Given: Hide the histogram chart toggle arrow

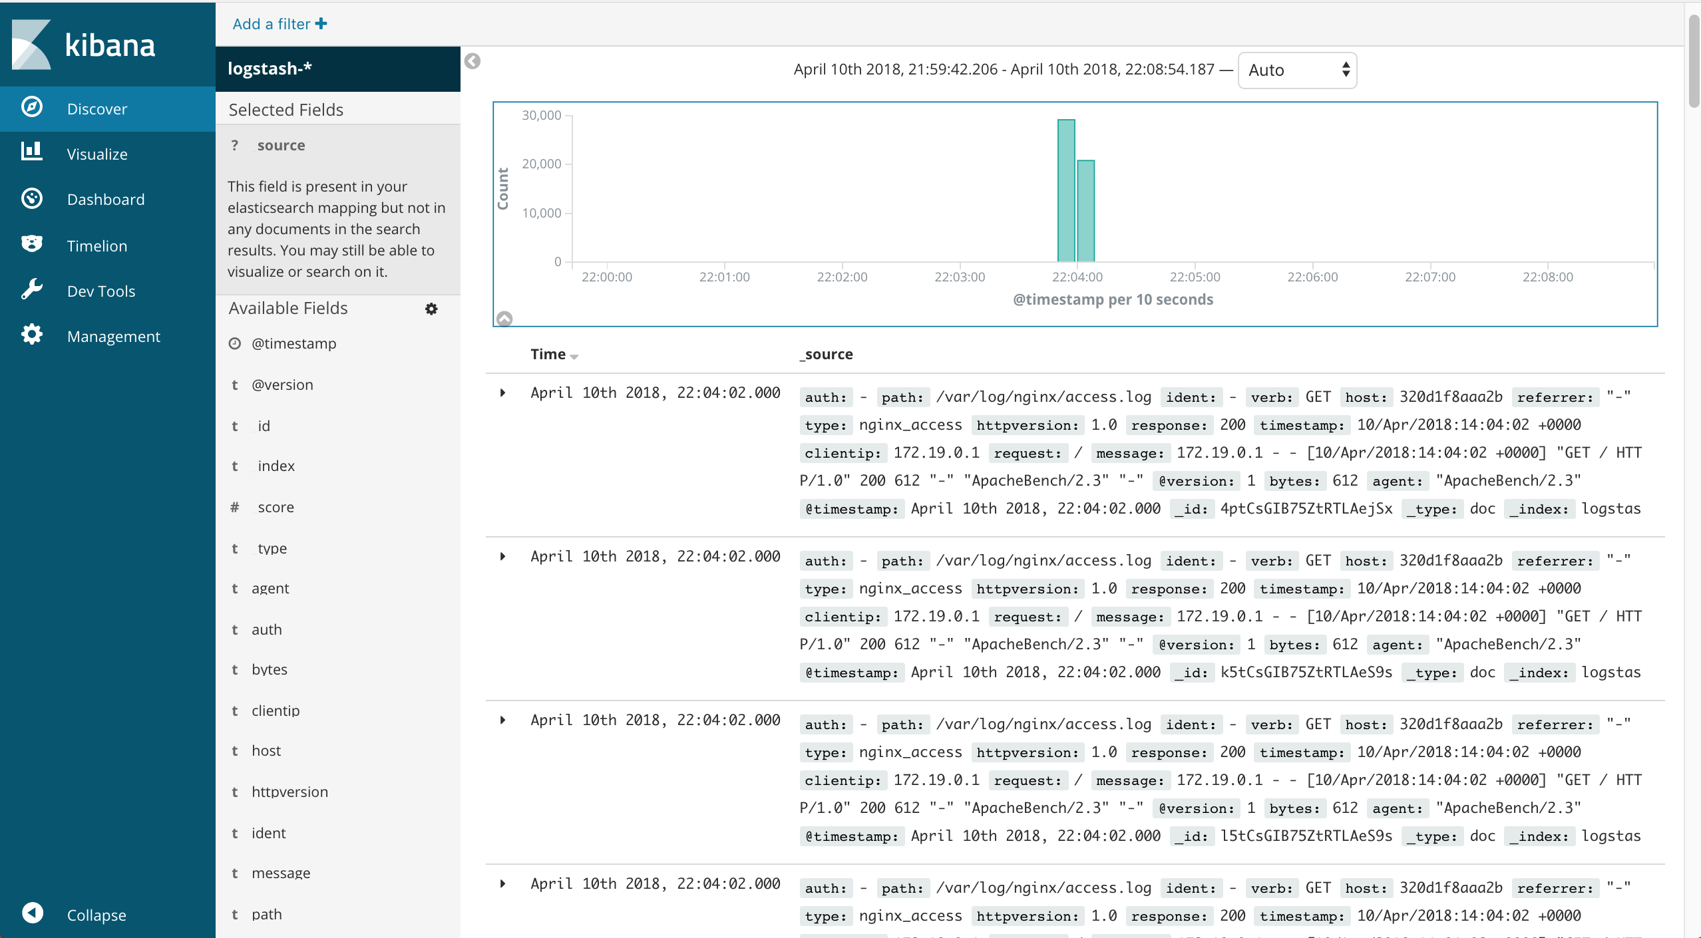Looking at the screenshot, I should pyautogui.click(x=505, y=319).
